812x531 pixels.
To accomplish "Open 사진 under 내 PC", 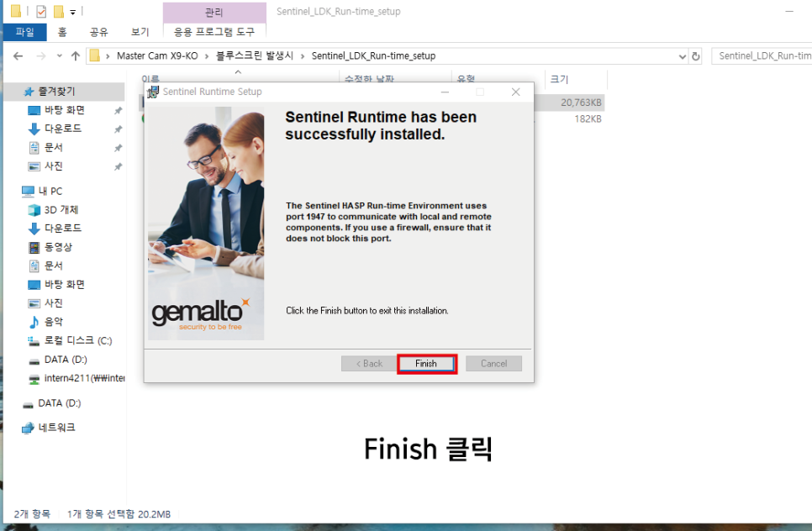I will click(54, 302).
